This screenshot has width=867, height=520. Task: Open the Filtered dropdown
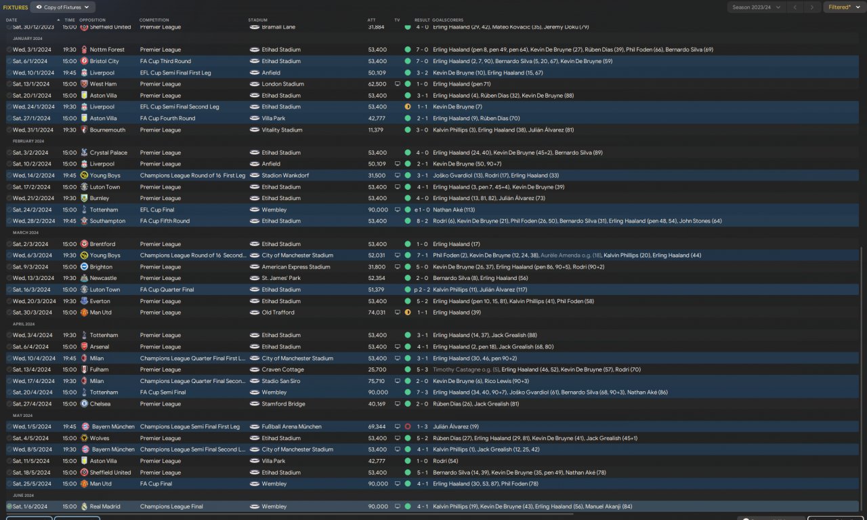point(845,7)
